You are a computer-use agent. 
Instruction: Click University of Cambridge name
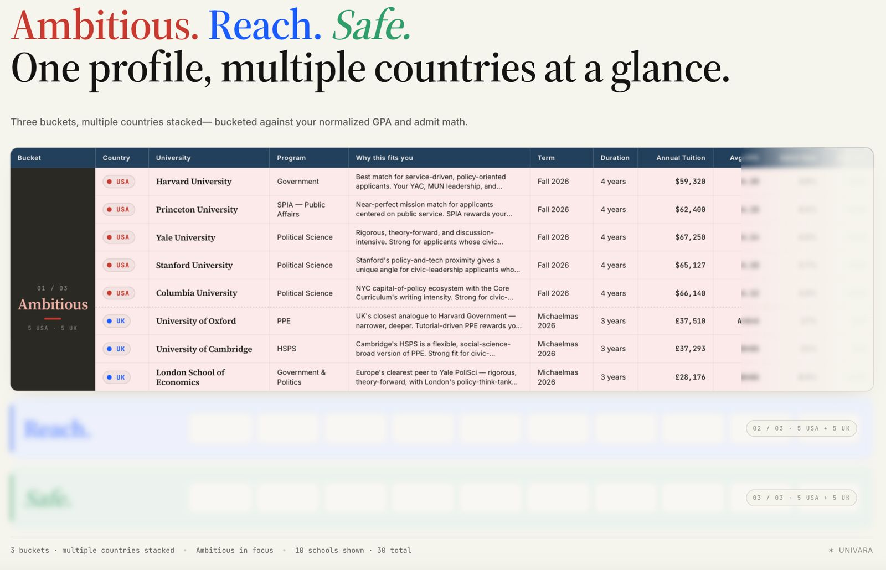click(x=204, y=349)
